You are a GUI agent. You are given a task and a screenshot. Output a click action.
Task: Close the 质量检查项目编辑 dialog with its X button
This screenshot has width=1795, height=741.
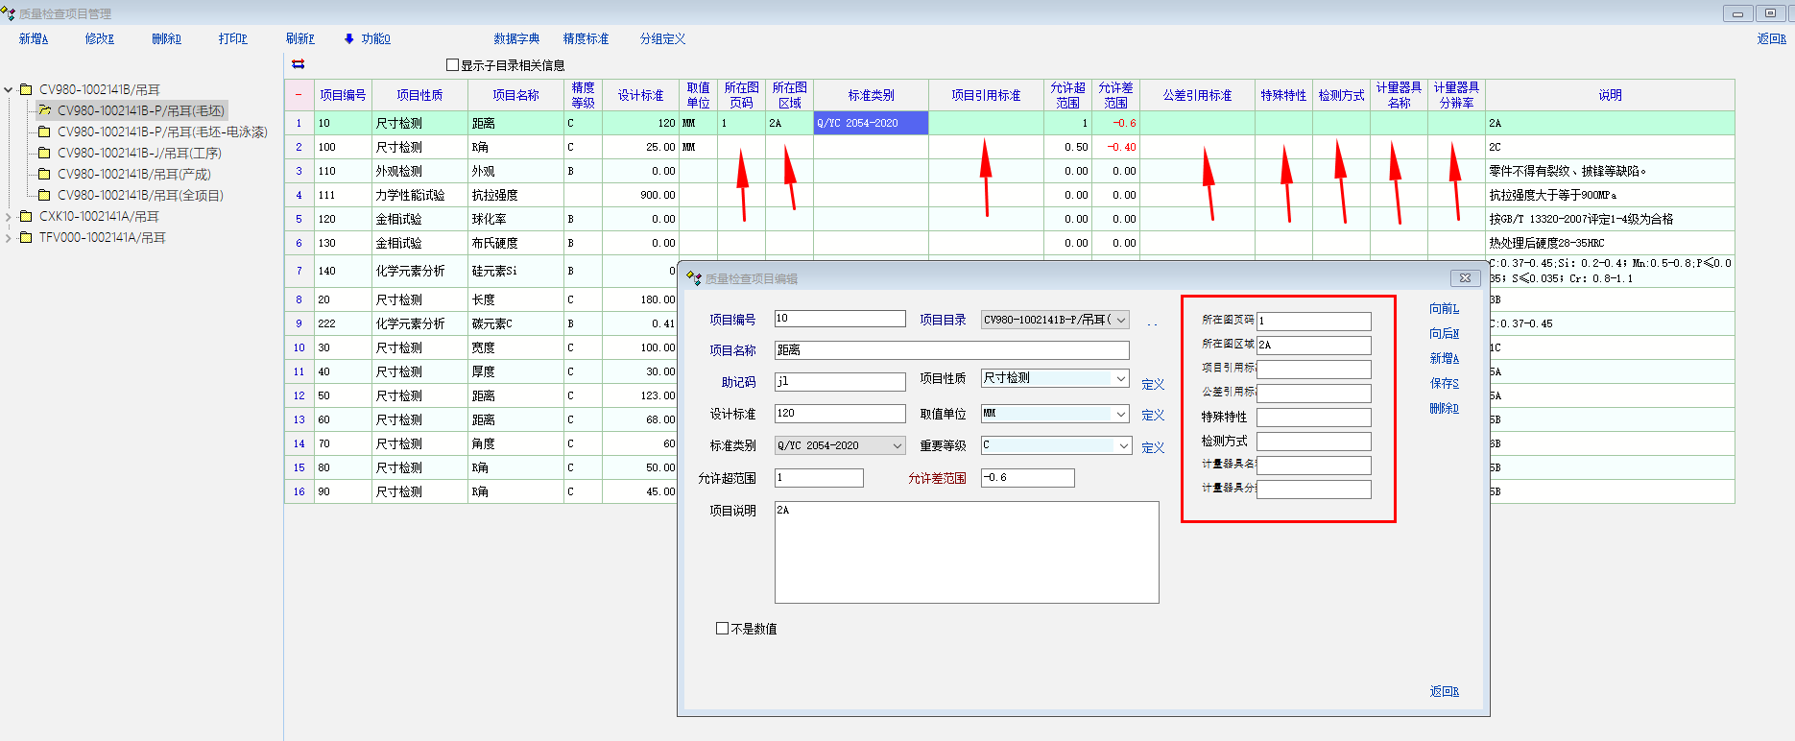(1465, 278)
